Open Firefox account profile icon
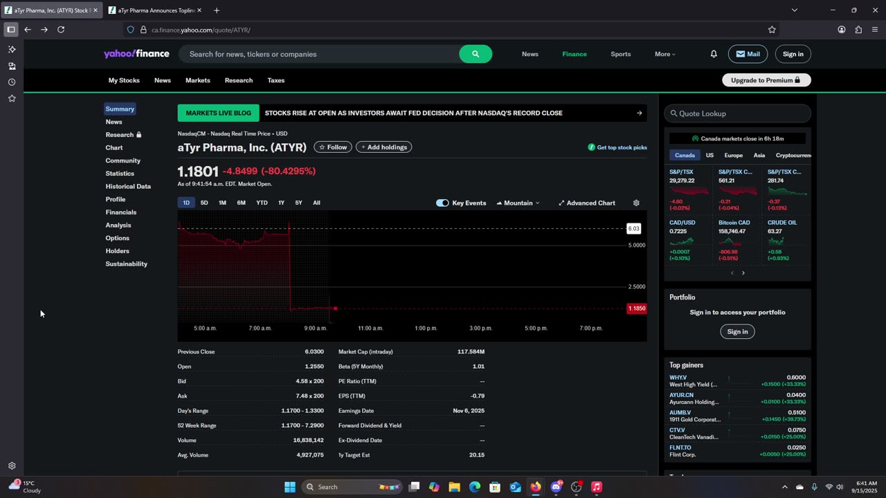The image size is (886, 498). point(842,30)
